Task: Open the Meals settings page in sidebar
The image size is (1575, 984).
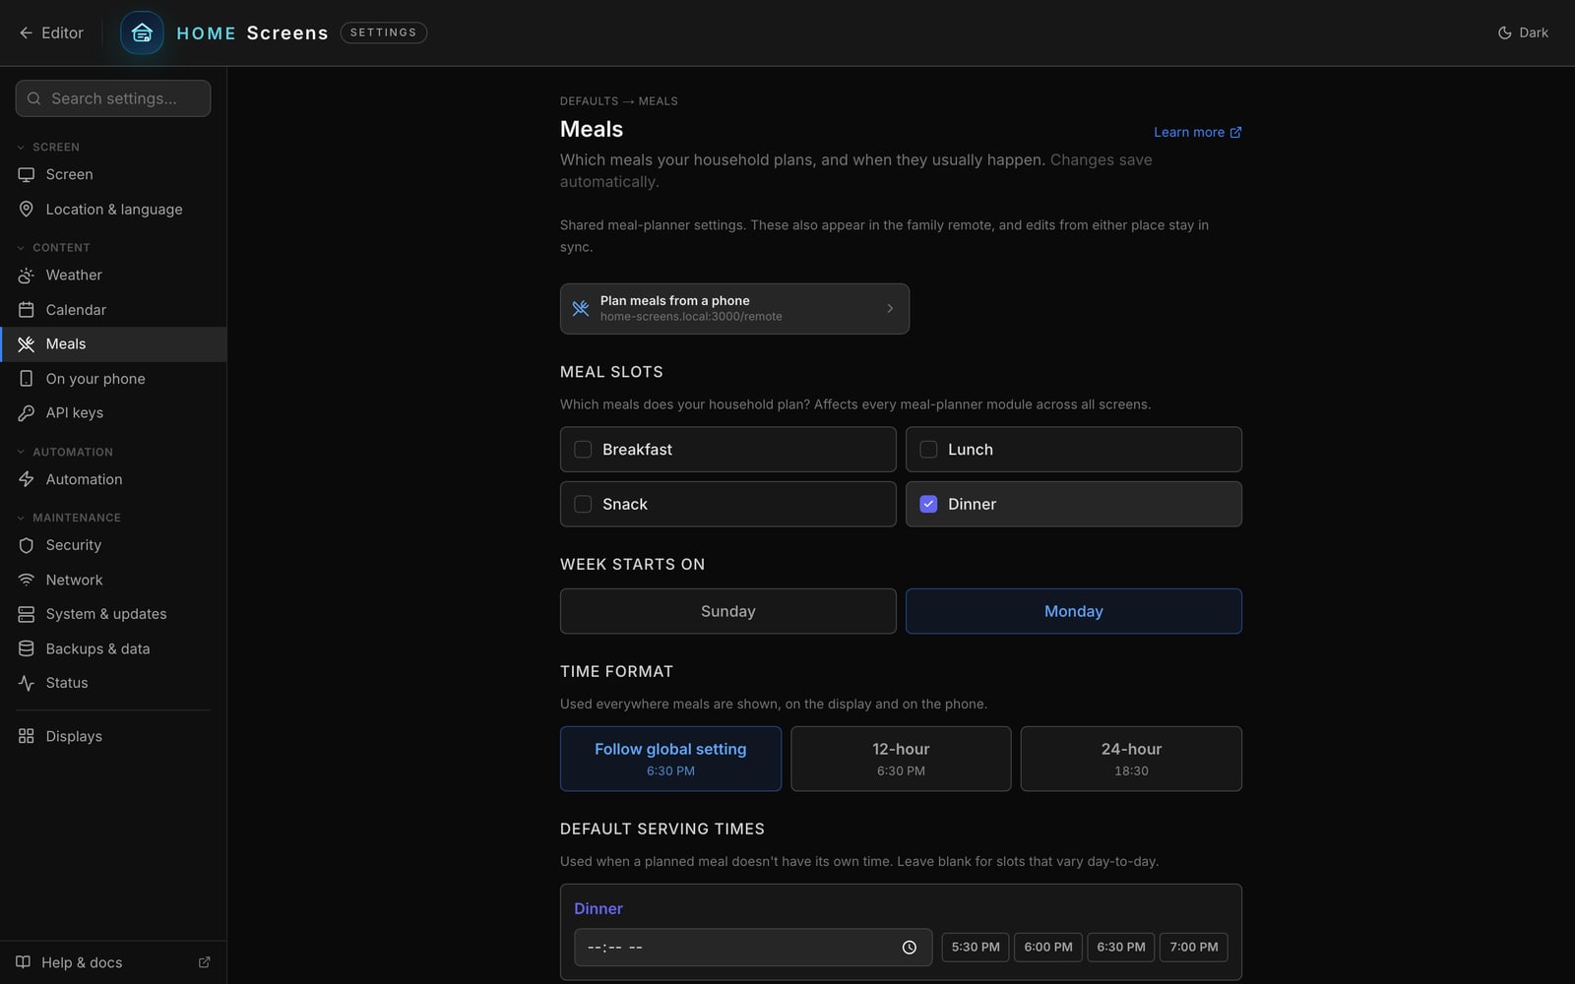Action: click(x=113, y=344)
